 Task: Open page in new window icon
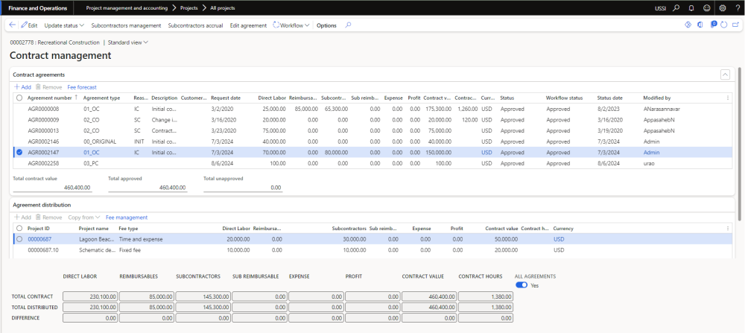735,25
